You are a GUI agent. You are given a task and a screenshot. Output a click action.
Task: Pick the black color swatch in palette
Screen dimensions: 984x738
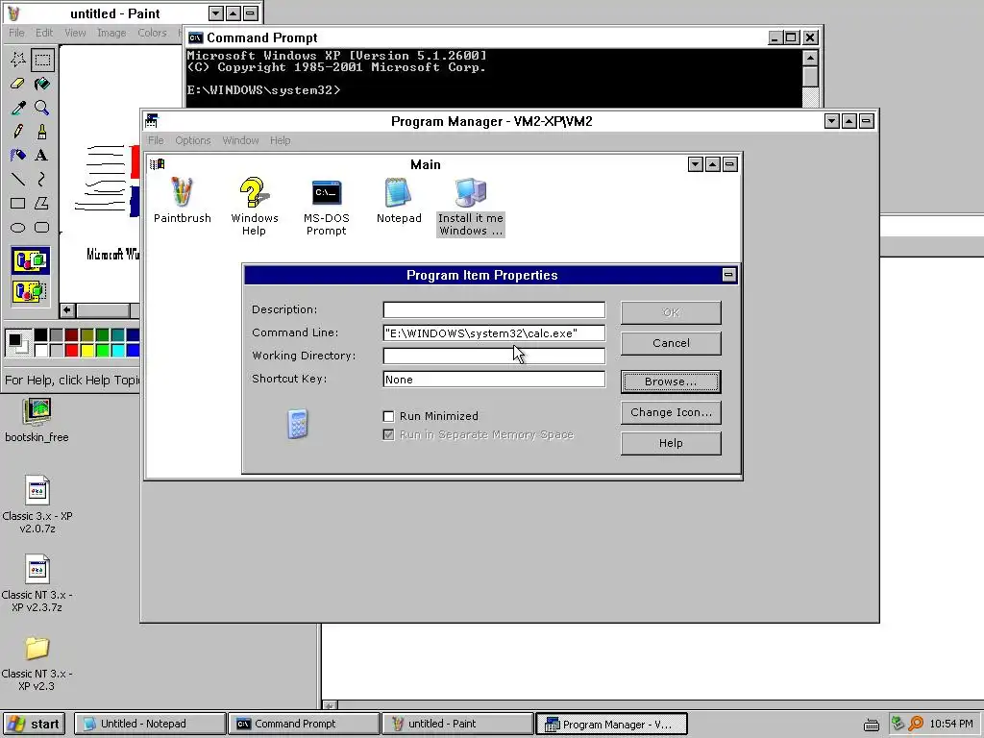point(40,335)
